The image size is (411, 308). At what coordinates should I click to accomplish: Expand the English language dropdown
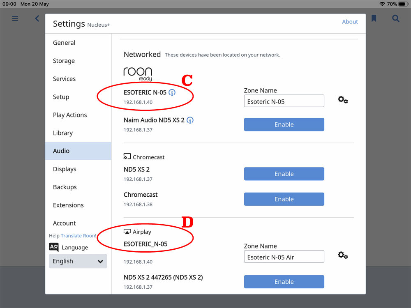pos(78,261)
